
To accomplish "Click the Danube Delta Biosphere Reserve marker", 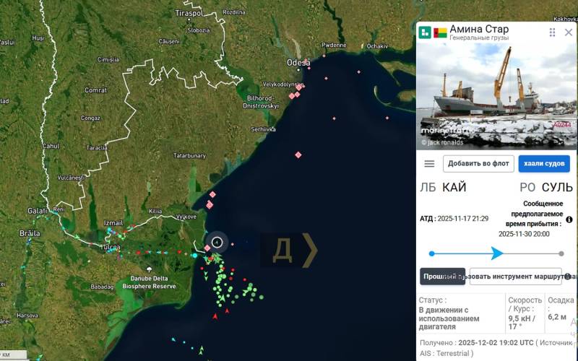I will (x=149, y=269).
